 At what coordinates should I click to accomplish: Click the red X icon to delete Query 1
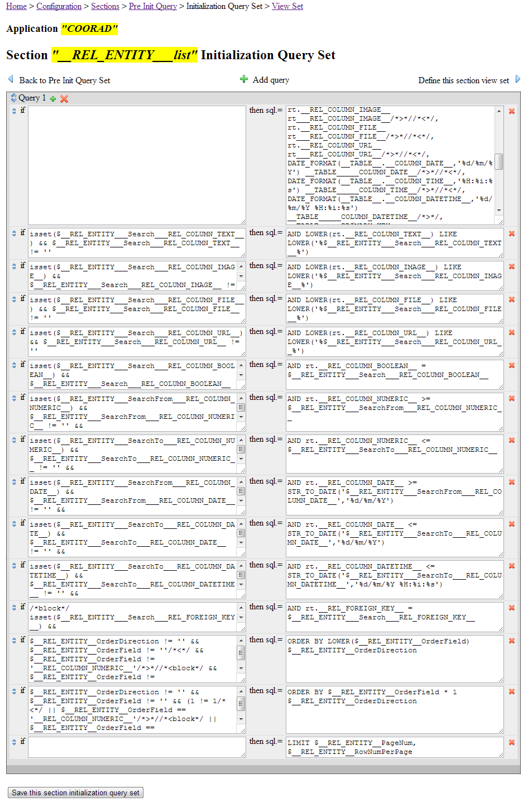tap(64, 98)
